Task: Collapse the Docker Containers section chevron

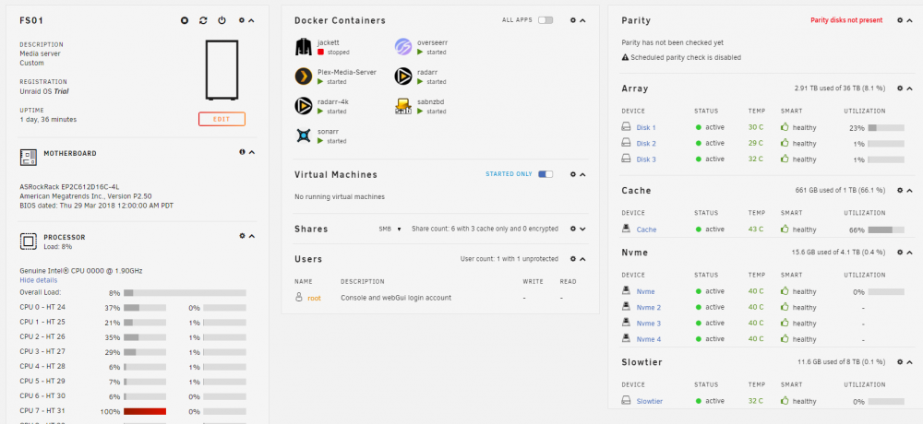Action: point(582,20)
